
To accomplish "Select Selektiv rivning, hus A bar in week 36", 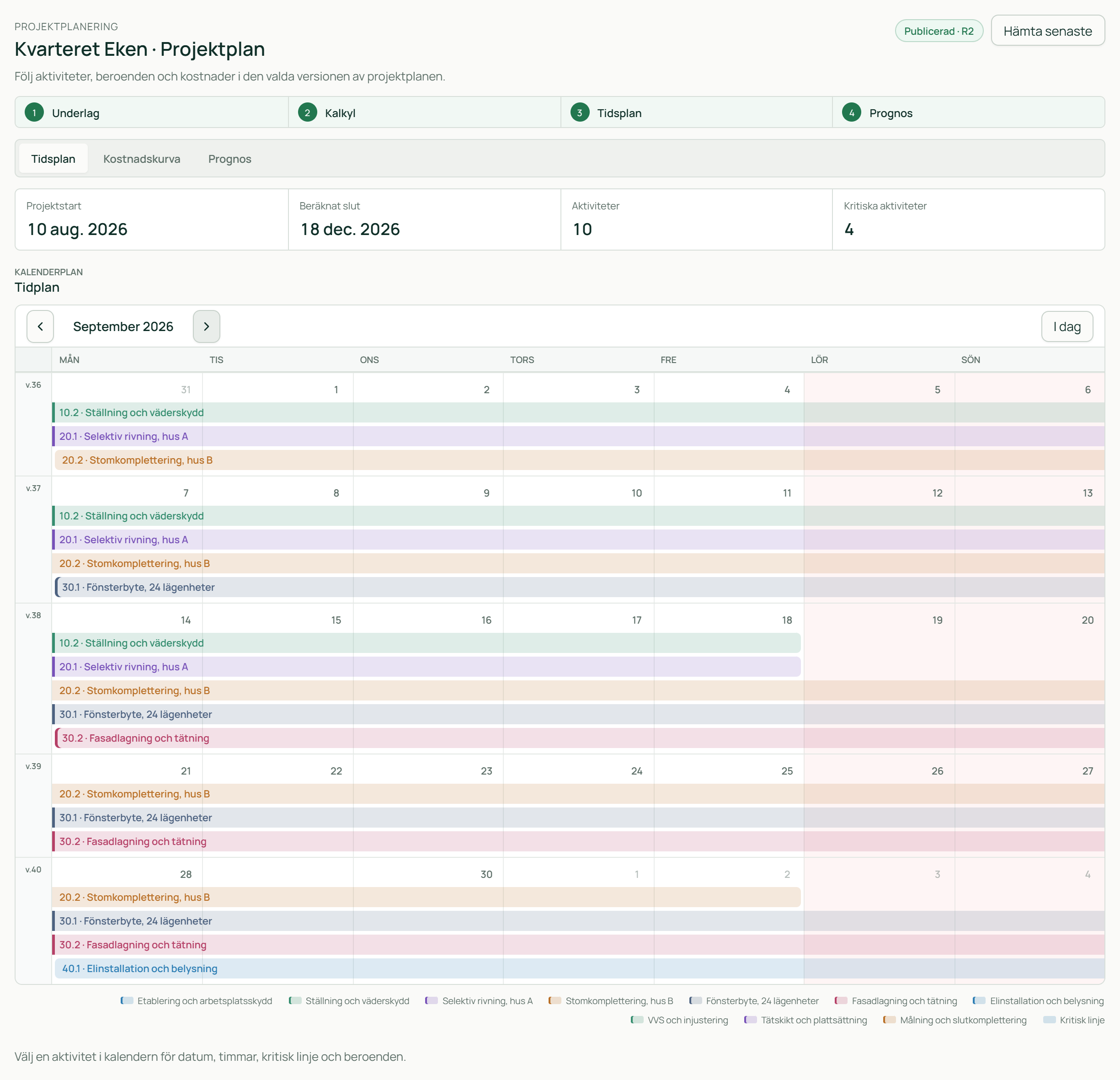I will (578, 437).
